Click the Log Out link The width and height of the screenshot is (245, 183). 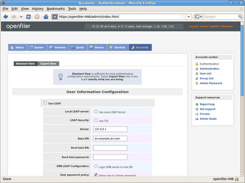coord(193,26)
